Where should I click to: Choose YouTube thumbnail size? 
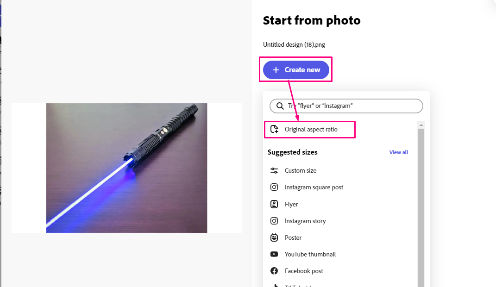[x=310, y=254]
